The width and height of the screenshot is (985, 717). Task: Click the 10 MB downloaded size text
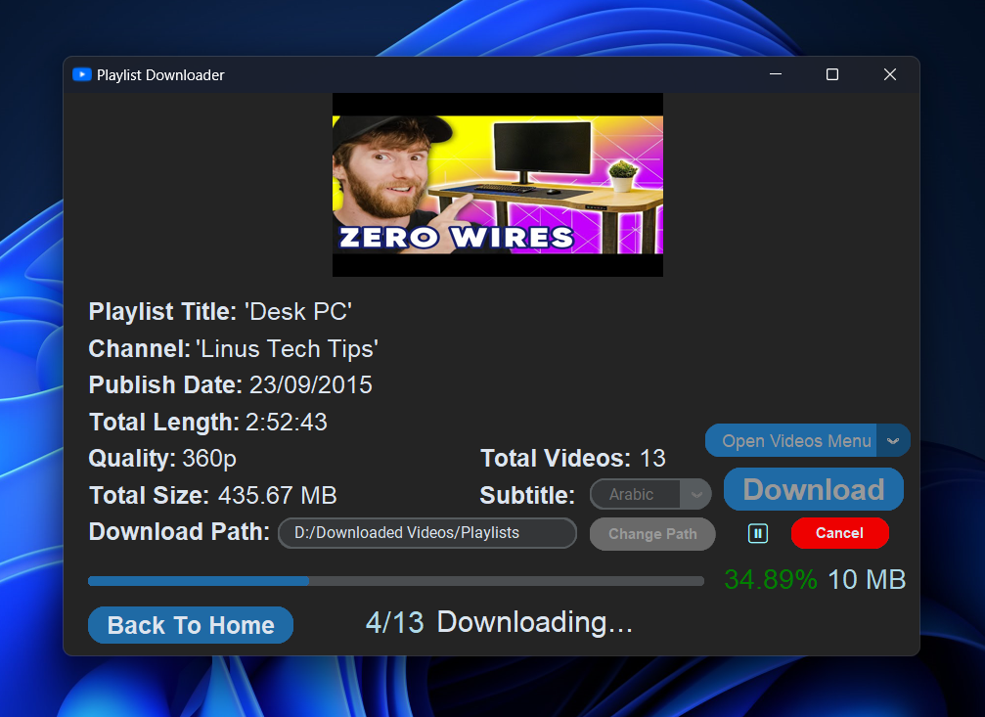pyautogui.click(x=867, y=580)
